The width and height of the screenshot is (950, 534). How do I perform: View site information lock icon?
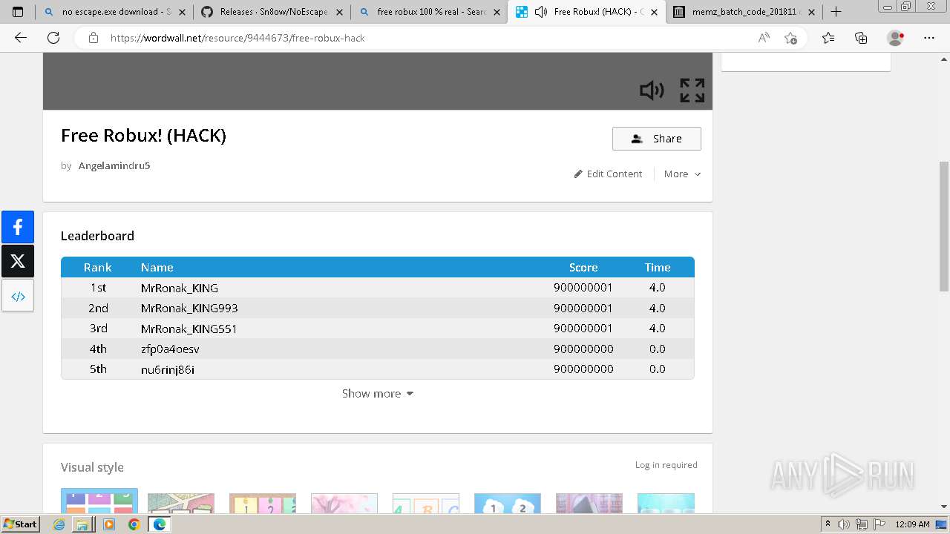pyautogui.click(x=93, y=38)
